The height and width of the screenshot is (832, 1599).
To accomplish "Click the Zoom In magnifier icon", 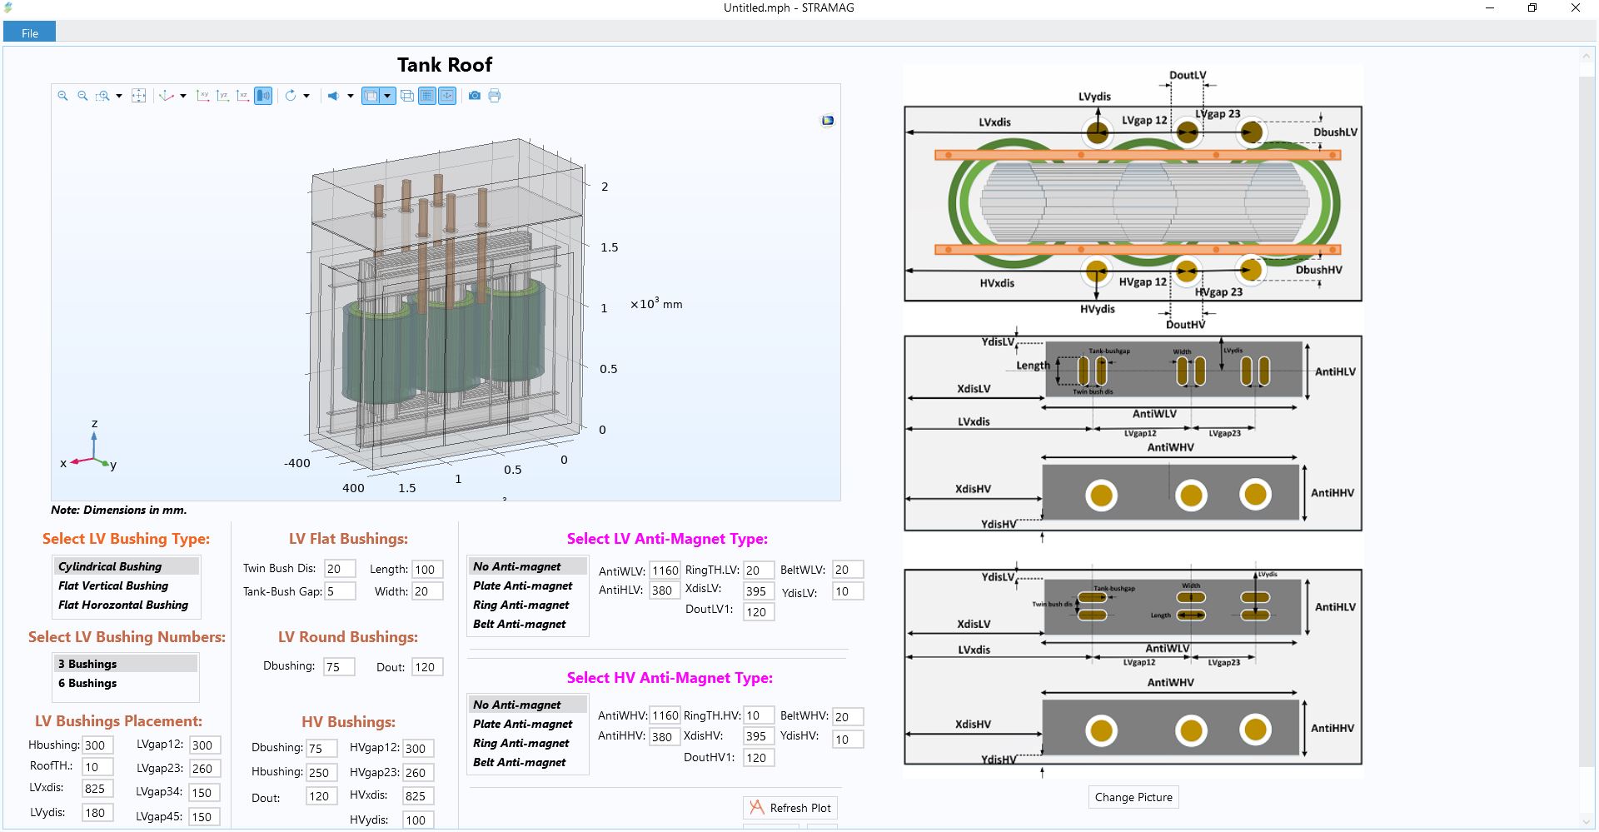I will (x=62, y=96).
